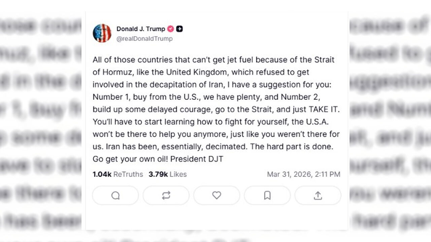Open the profile picture of Donald J. Trump
Image resolution: width=431 pixels, height=242 pixels.
102,33
